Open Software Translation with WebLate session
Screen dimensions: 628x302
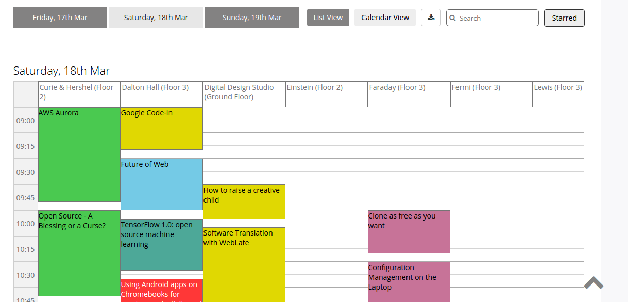pos(244,264)
